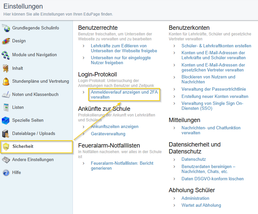258x214 pixels.
Task: Click the Module und Navigation icon
Action: pyautogui.click(x=6, y=55)
